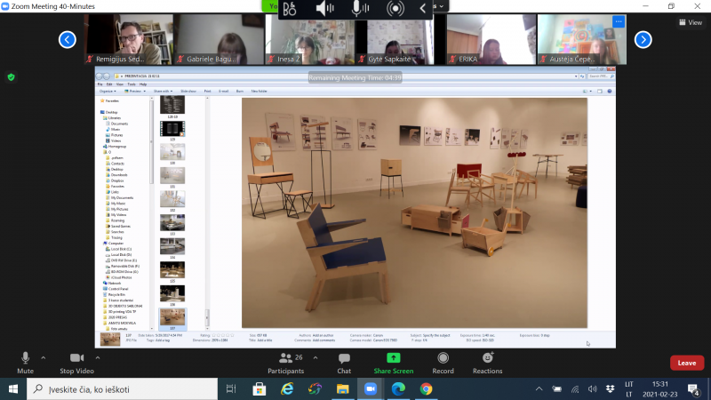Click the green Share Screen icon
This screenshot has height=400, width=711.
[393, 358]
